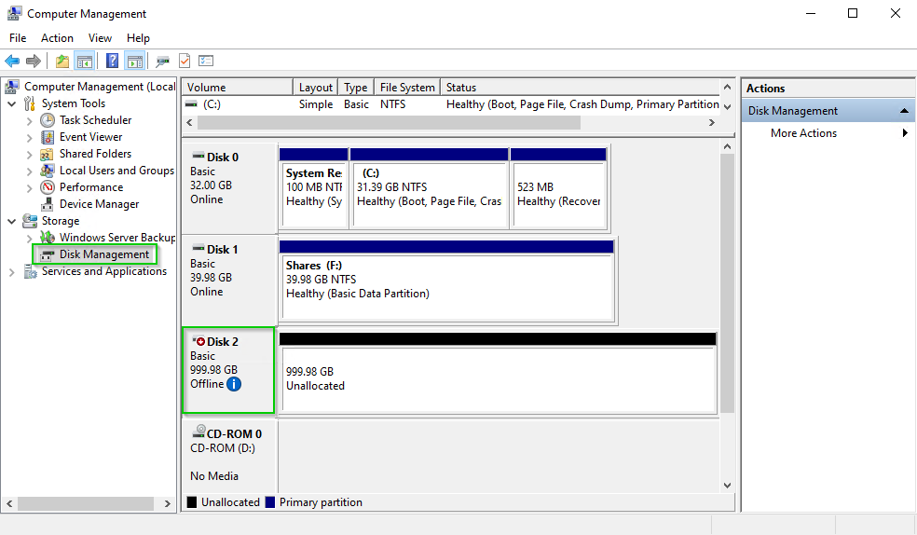
Task: Open the View menu
Action: pos(100,38)
